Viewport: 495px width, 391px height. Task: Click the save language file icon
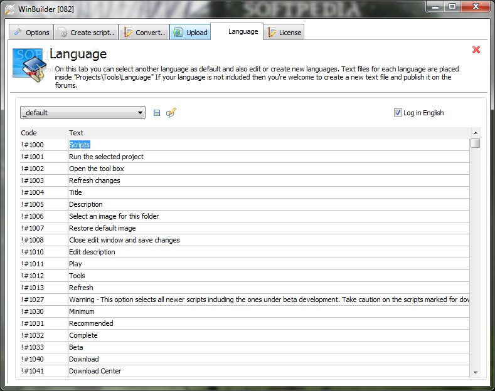pyautogui.click(x=157, y=113)
